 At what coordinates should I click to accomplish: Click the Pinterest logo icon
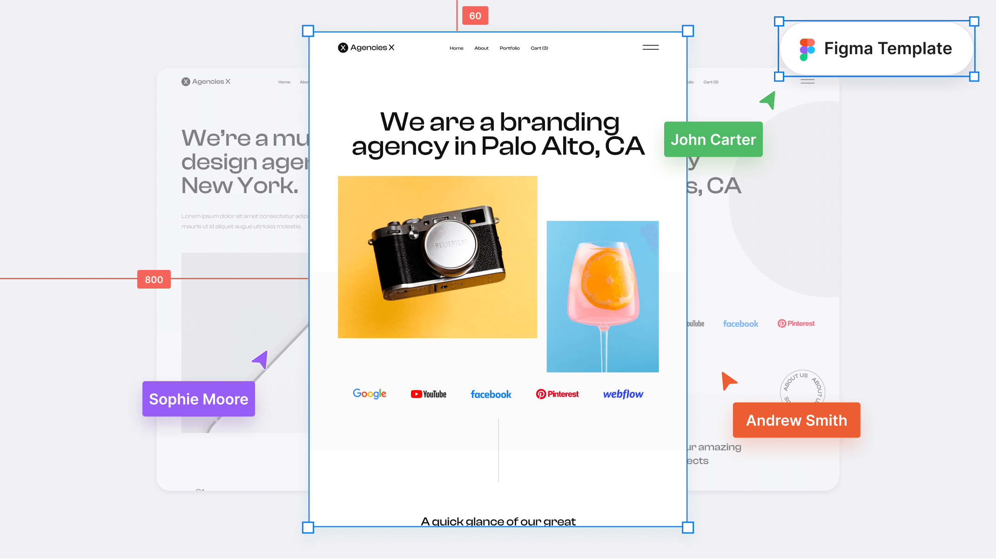click(541, 393)
